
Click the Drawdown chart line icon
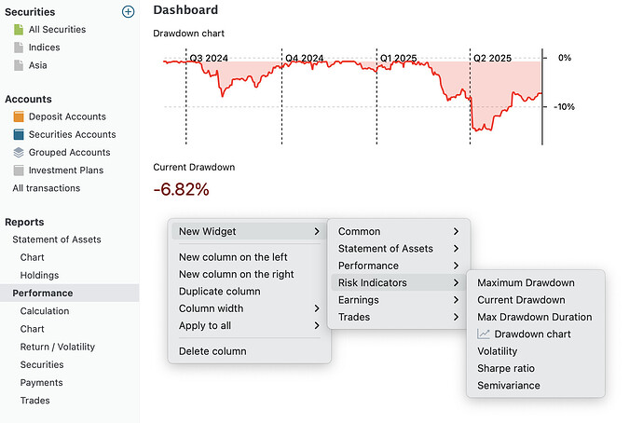point(484,334)
